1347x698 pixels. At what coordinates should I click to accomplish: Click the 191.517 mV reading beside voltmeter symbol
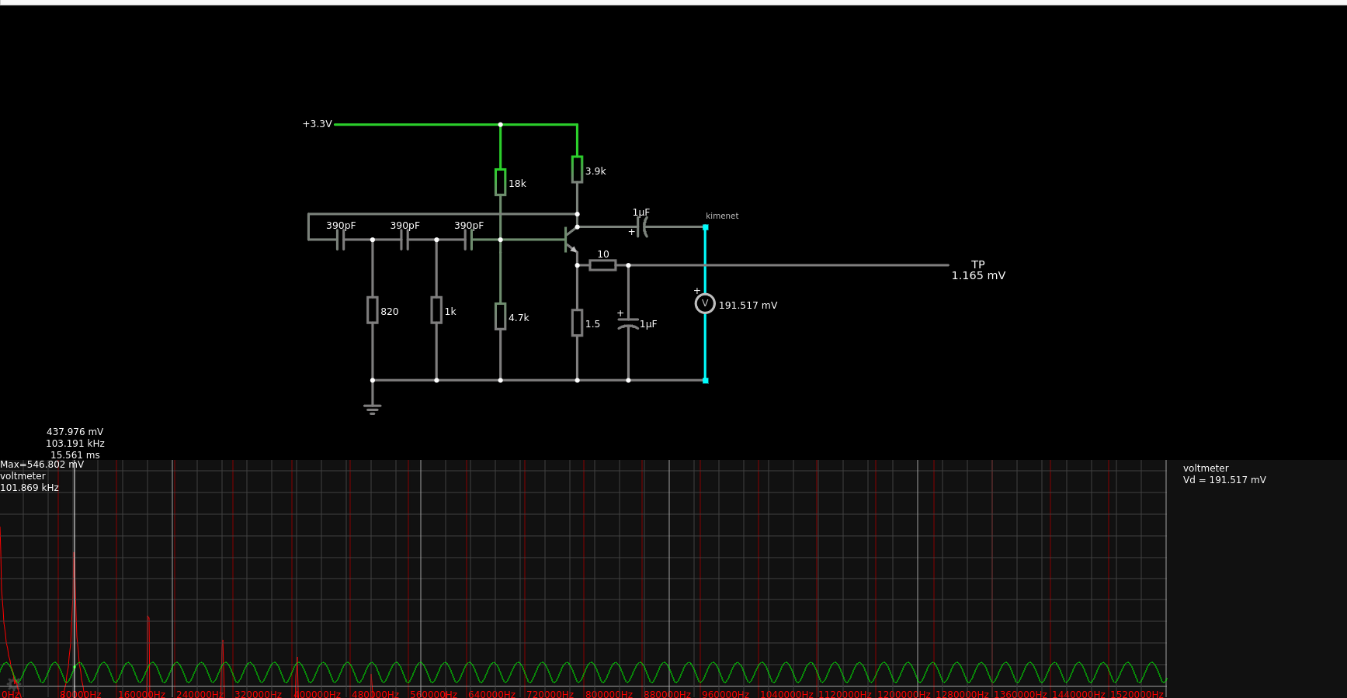[748, 306]
